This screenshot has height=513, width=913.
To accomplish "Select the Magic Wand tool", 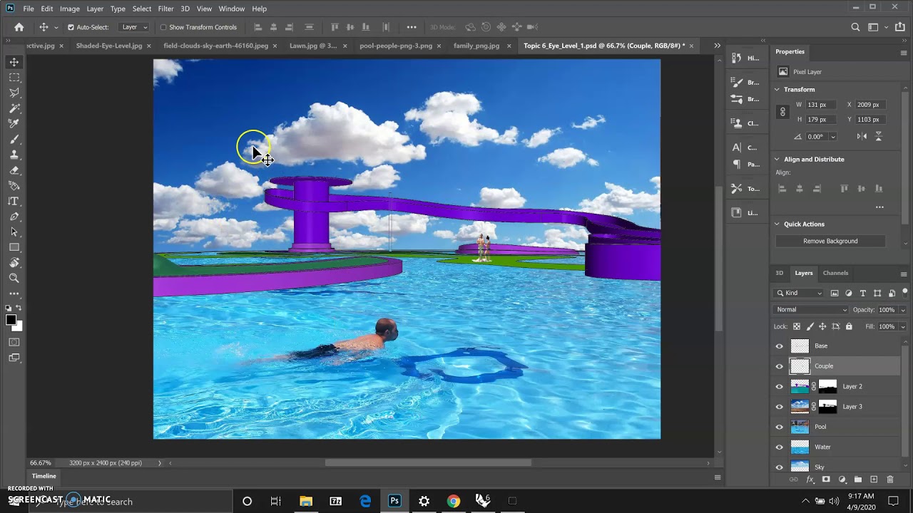I will pos(14,108).
